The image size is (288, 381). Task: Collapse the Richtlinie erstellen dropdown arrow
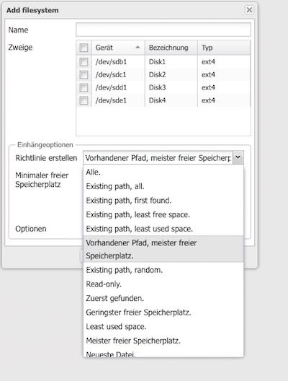click(238, 157)
